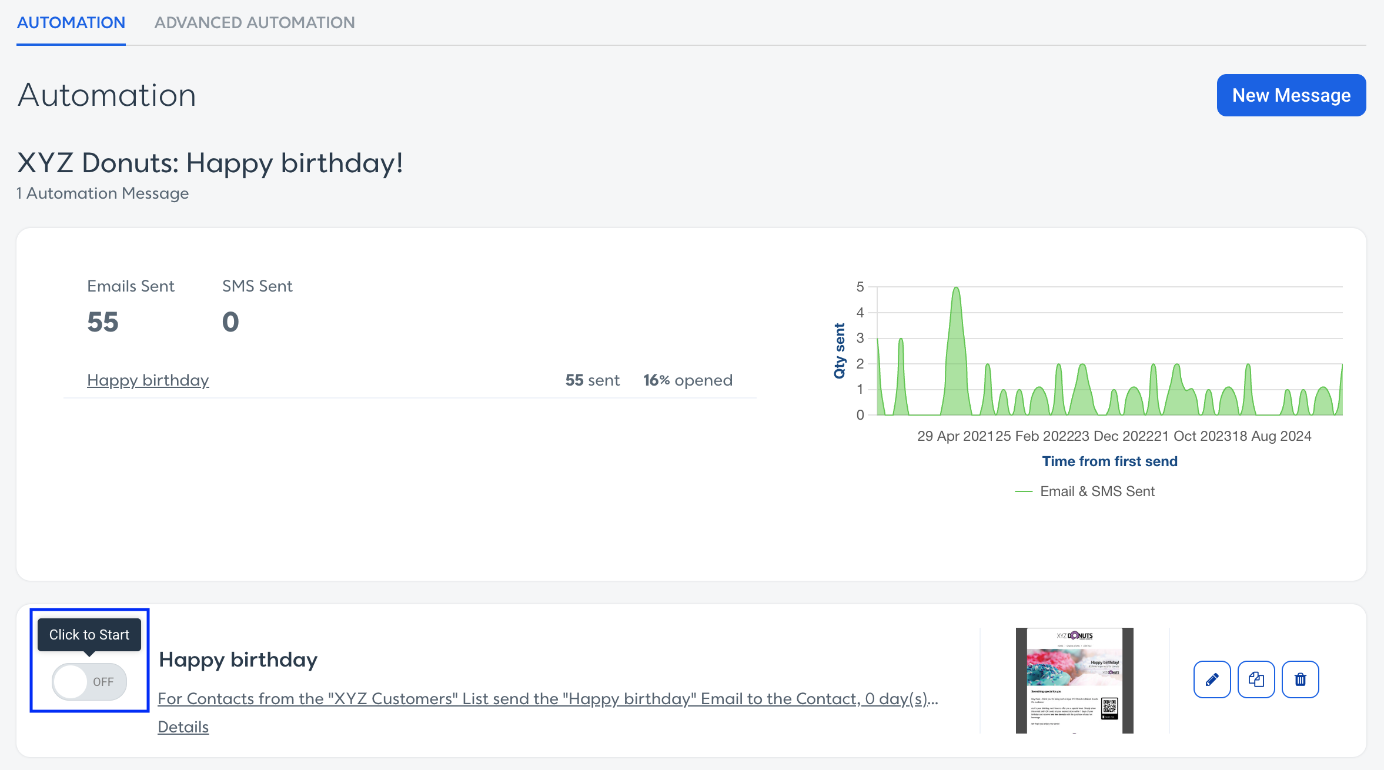Click the XYZ Donuts: Happy birthday! heading

click(x=210, y=163)
